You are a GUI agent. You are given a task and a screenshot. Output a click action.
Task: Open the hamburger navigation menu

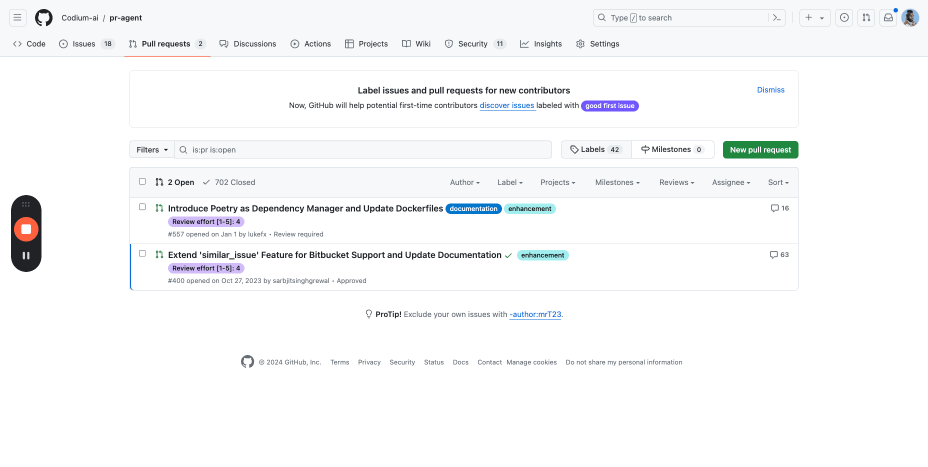tap(17, 17)
